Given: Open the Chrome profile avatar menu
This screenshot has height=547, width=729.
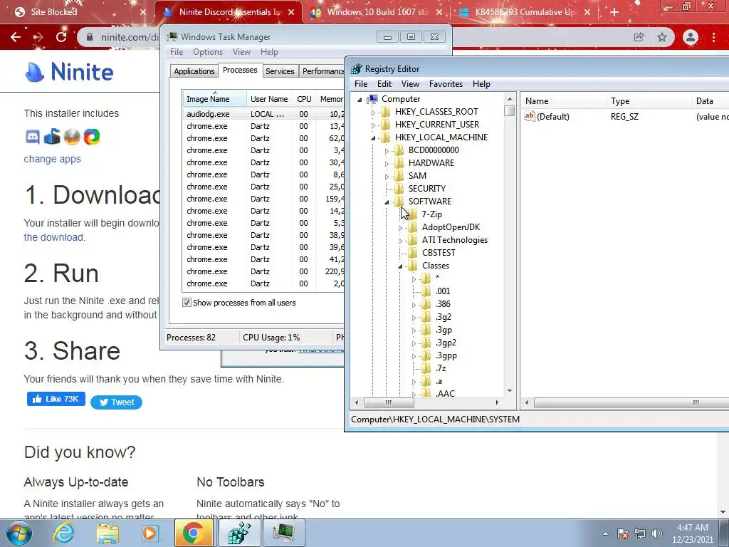Looking at the screenshot, I should (691, 37).
